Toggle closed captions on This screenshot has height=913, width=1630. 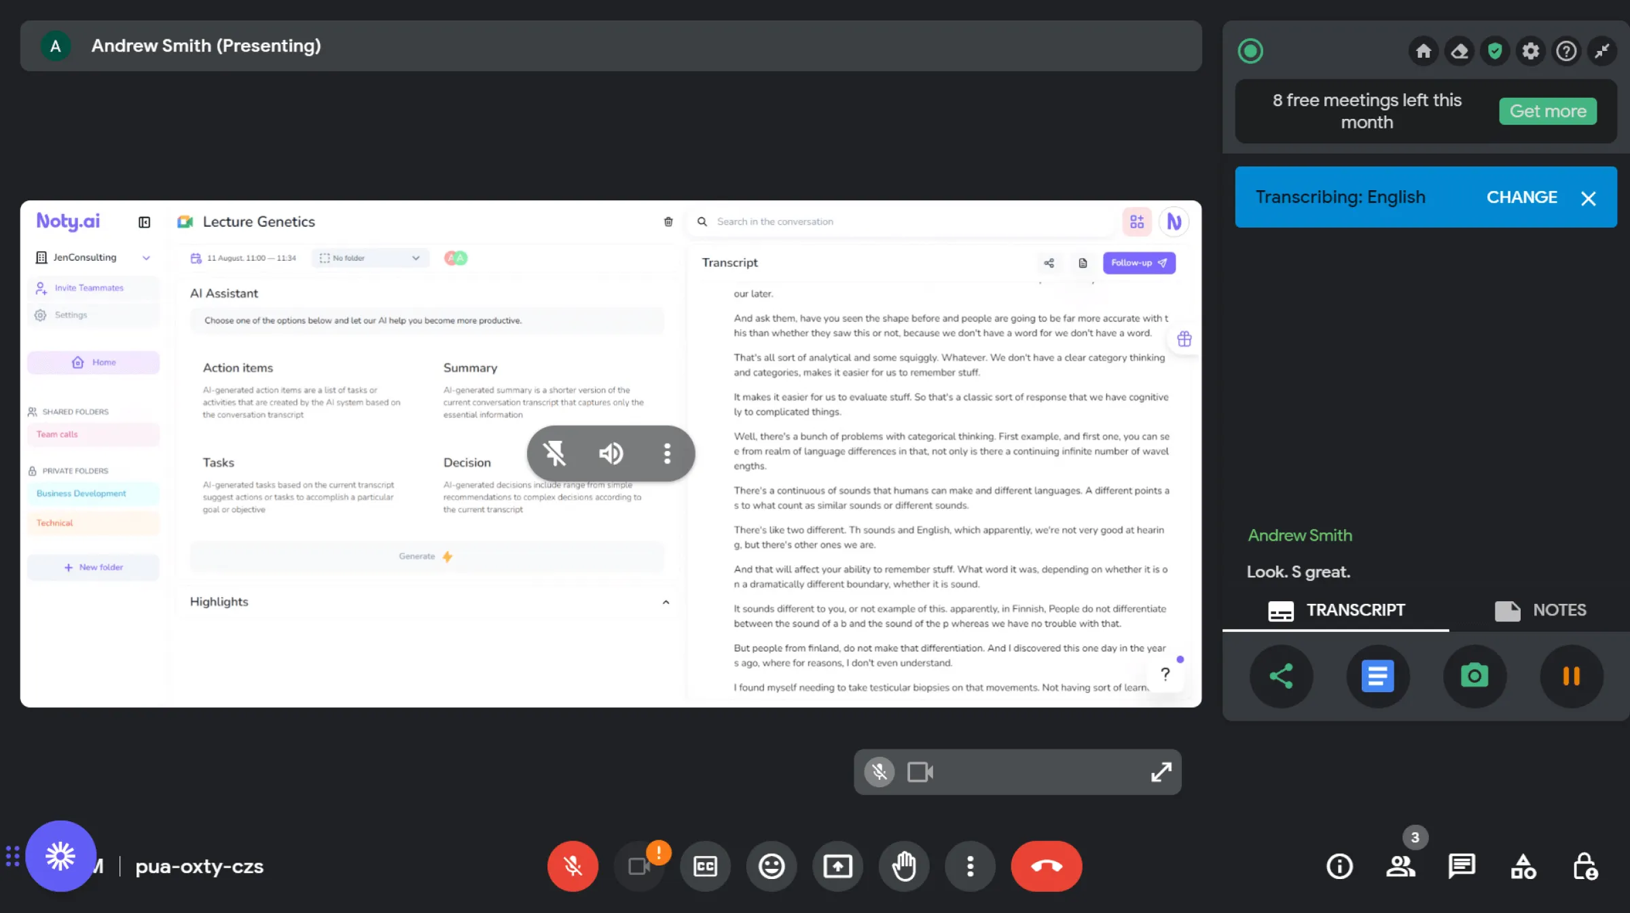coord(705,866)
